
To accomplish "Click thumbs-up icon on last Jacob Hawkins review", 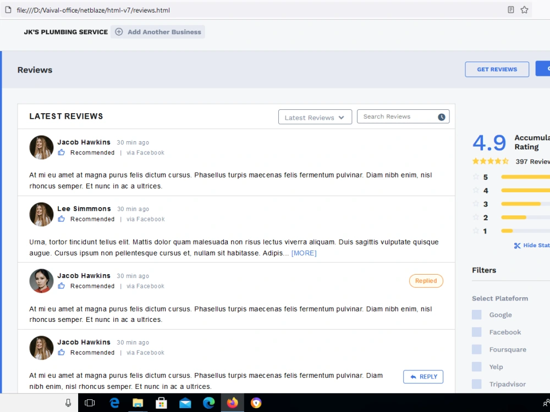I will (62, 353).
